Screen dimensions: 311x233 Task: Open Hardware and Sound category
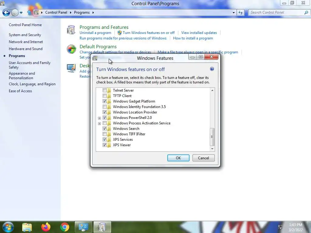click(26, 49)
